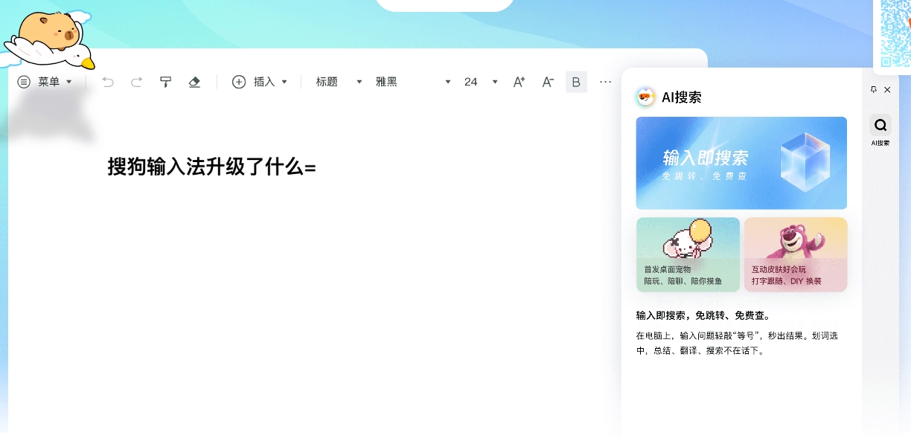911x444 pixels.
Task: Click the QR code image
Action: point(895,33)
